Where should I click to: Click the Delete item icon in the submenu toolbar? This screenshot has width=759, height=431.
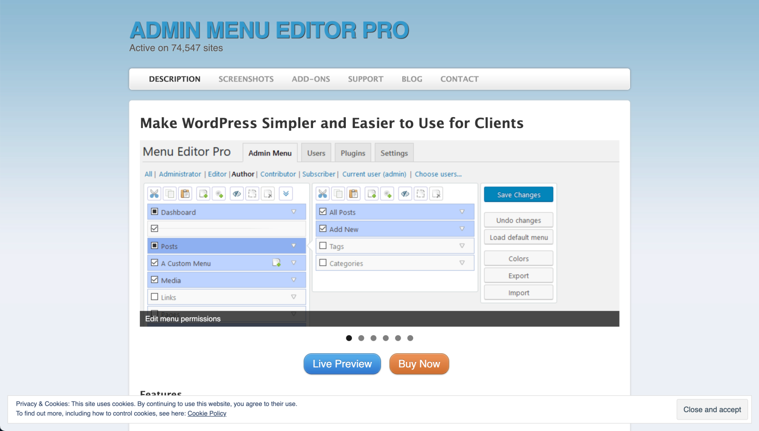[x=436, y=193]
